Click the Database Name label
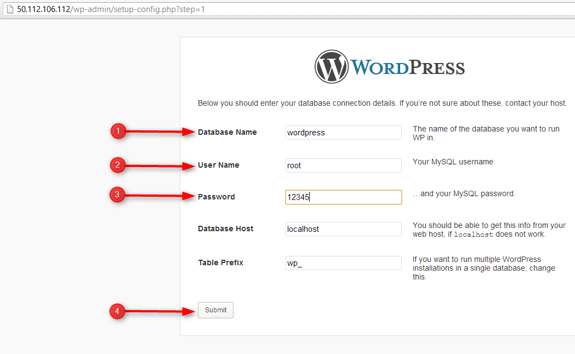This screenshot has height=354, width=575. (227, 132)
